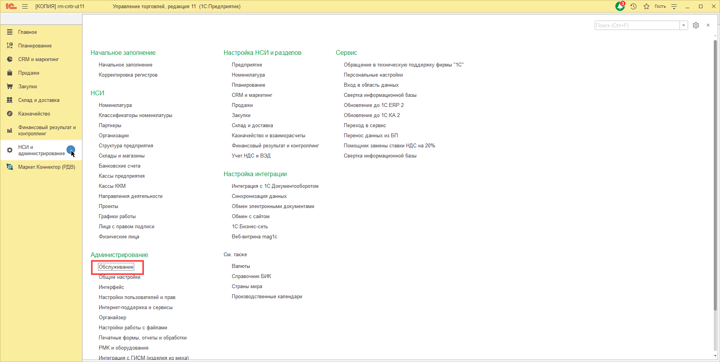Open Учет НДС и ВЭД
Image resolution: width=720 pixels, height=362 pixels.
click(x=251, y=156)
